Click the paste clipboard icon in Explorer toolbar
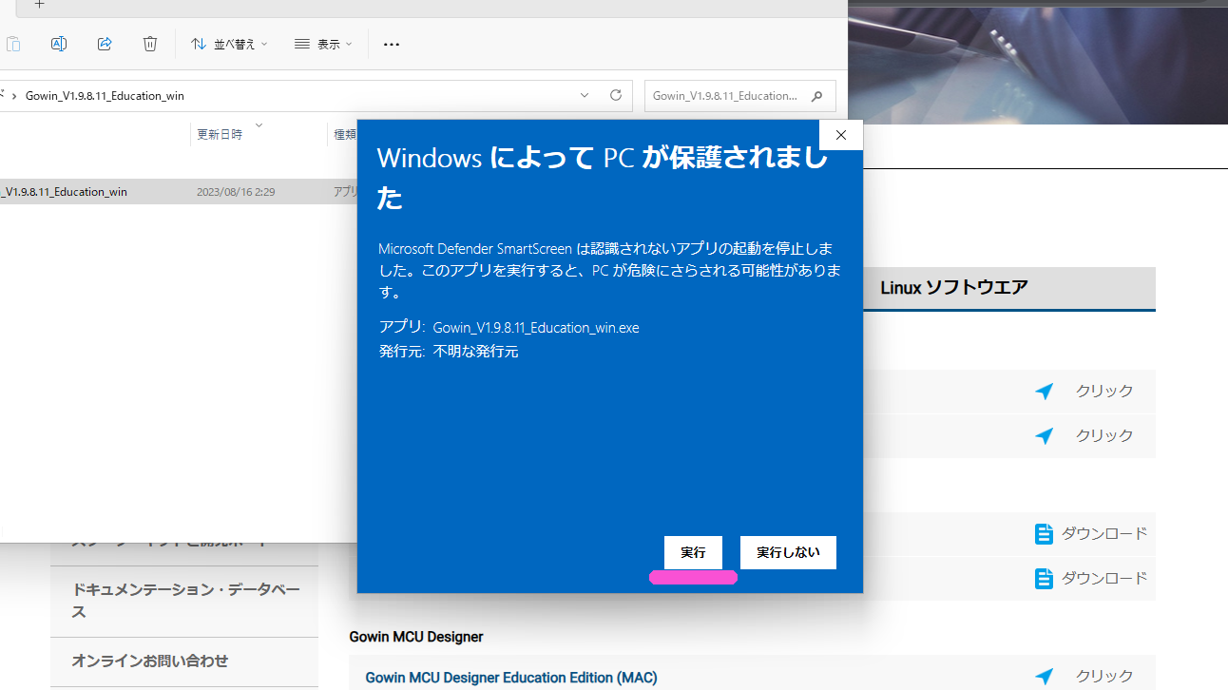The height and width of the screenshot is (690, 1228). [13, 44]
